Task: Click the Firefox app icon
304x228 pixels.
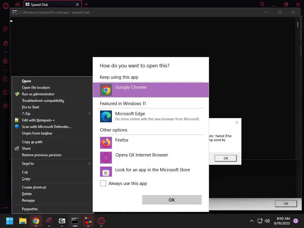Action: tap(106, 143)
